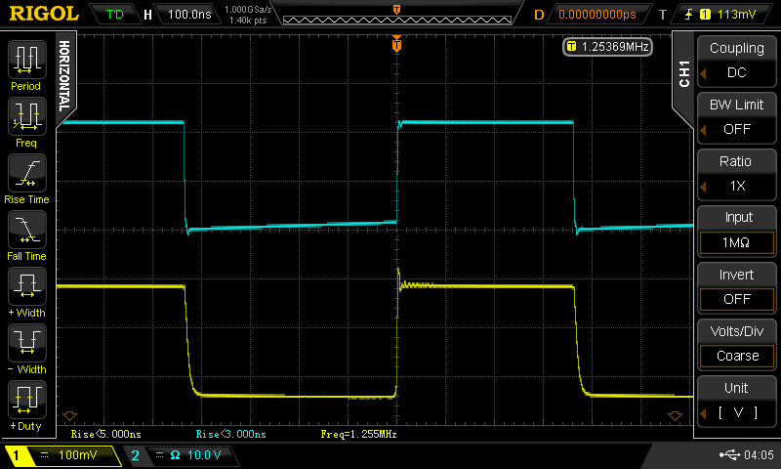Select the -Width measurement icon
Image resolution: width=781 pixels, height=469 pixels.
click(x=27, y=343)
